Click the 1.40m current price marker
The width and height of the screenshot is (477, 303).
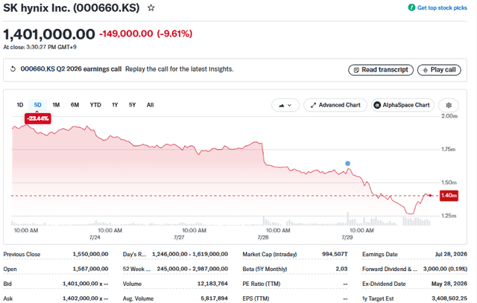[449, 195]
